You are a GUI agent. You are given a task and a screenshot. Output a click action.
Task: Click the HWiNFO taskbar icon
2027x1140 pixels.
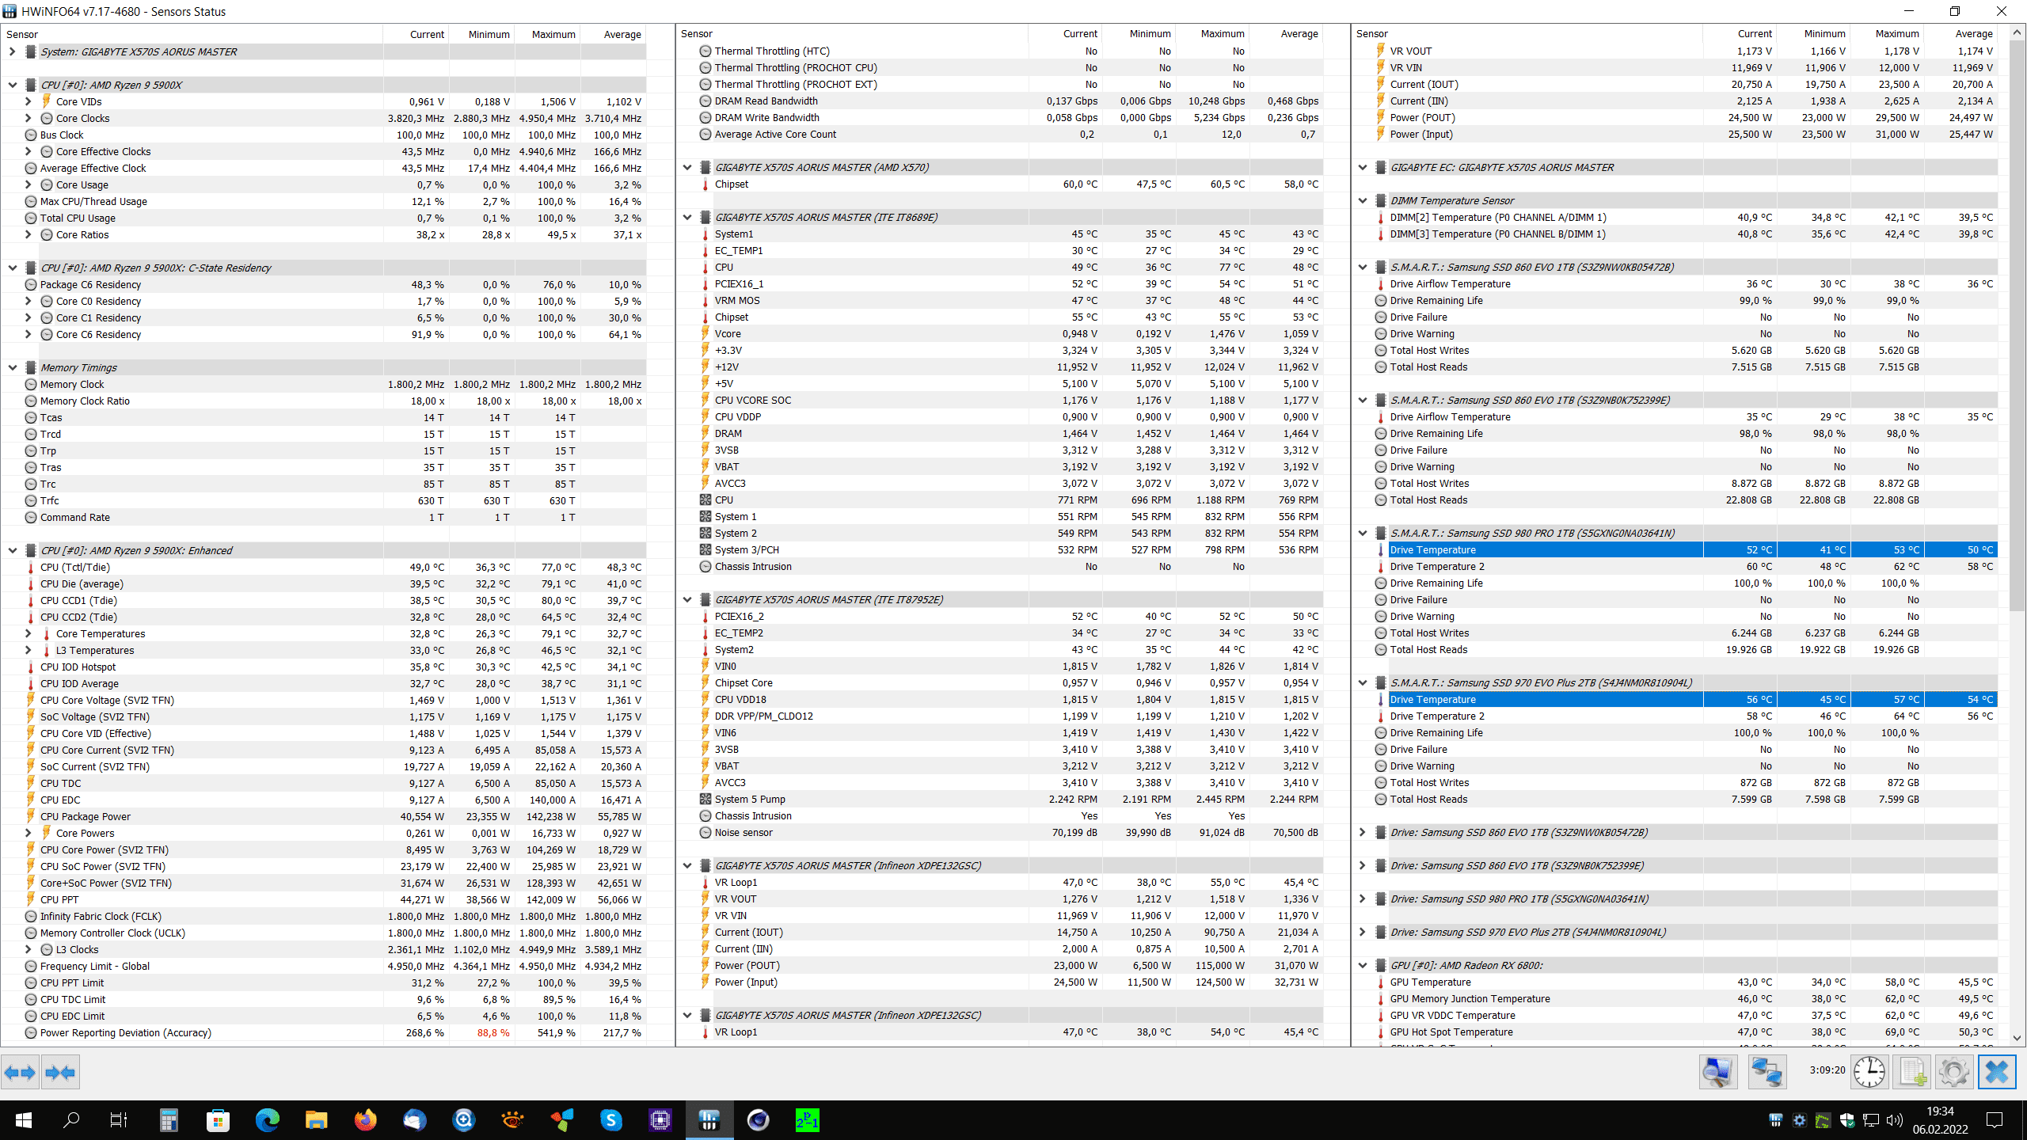[709, 1120]
